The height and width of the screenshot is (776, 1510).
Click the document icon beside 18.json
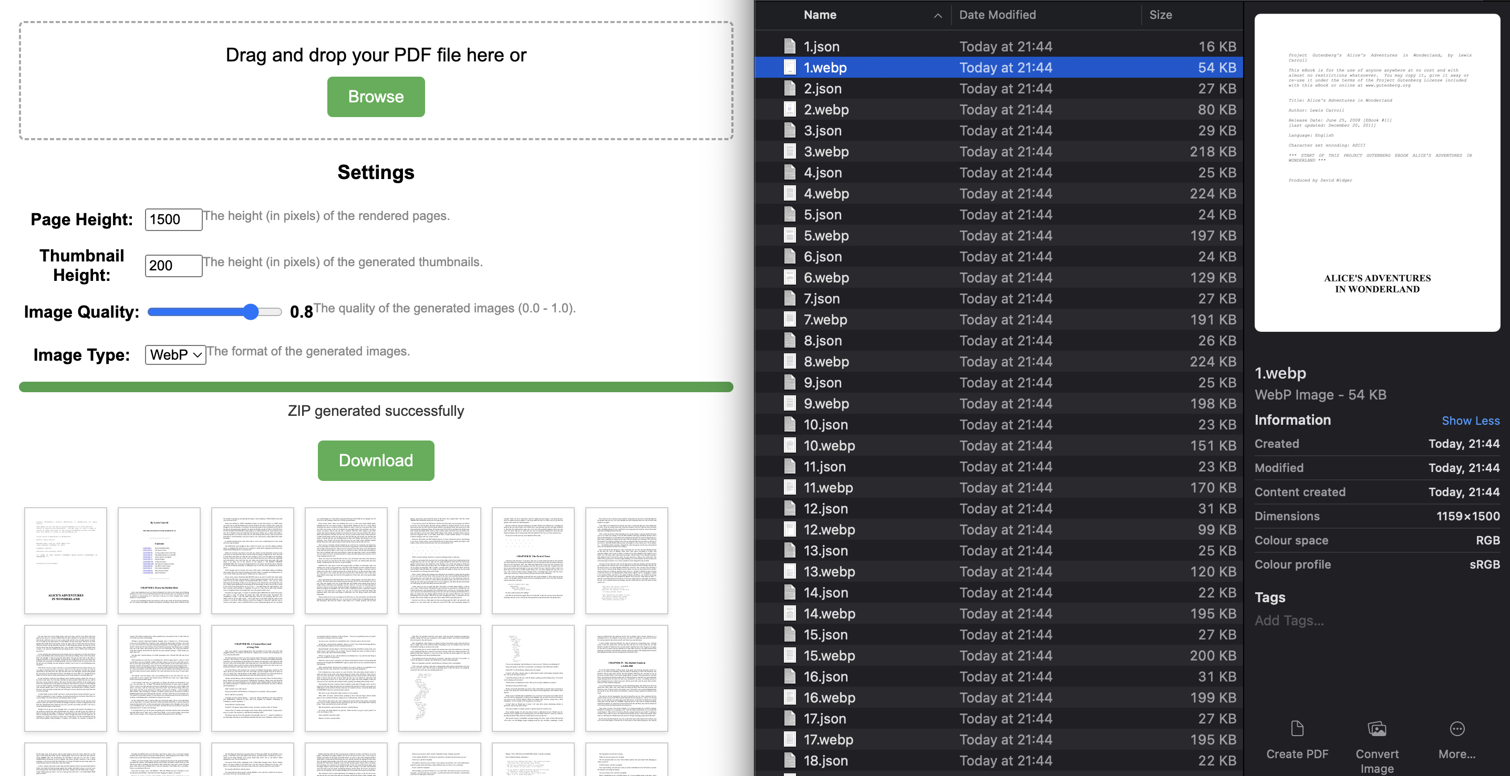pos(789,760)
